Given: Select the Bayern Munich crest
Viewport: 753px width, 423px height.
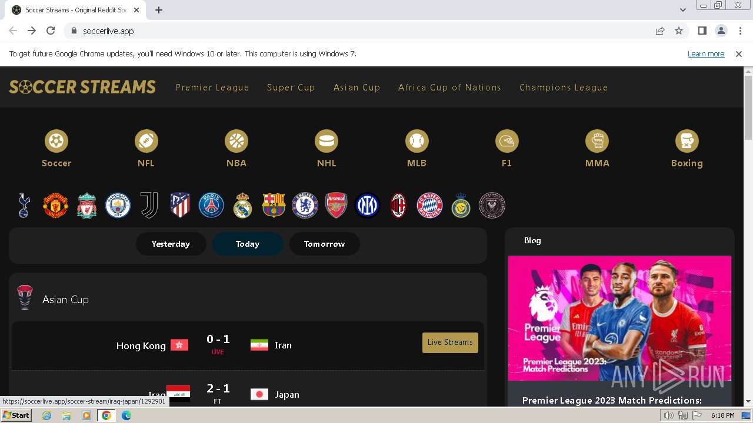Looking at the screenshot, I should coord(429,206).
